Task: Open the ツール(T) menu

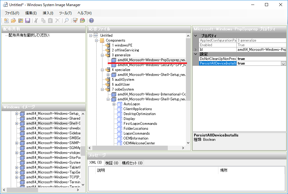Action: [x=65, y=13]
